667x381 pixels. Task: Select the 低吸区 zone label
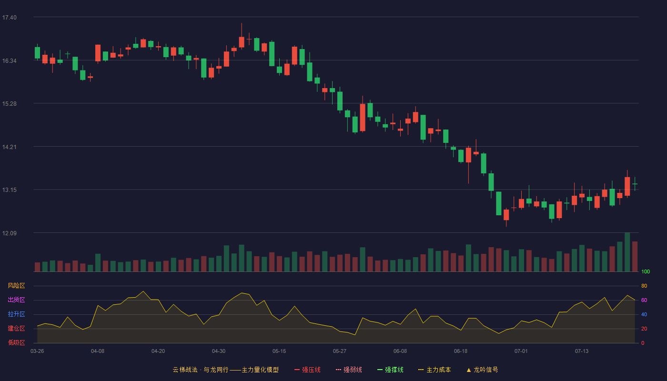[16, 342]
